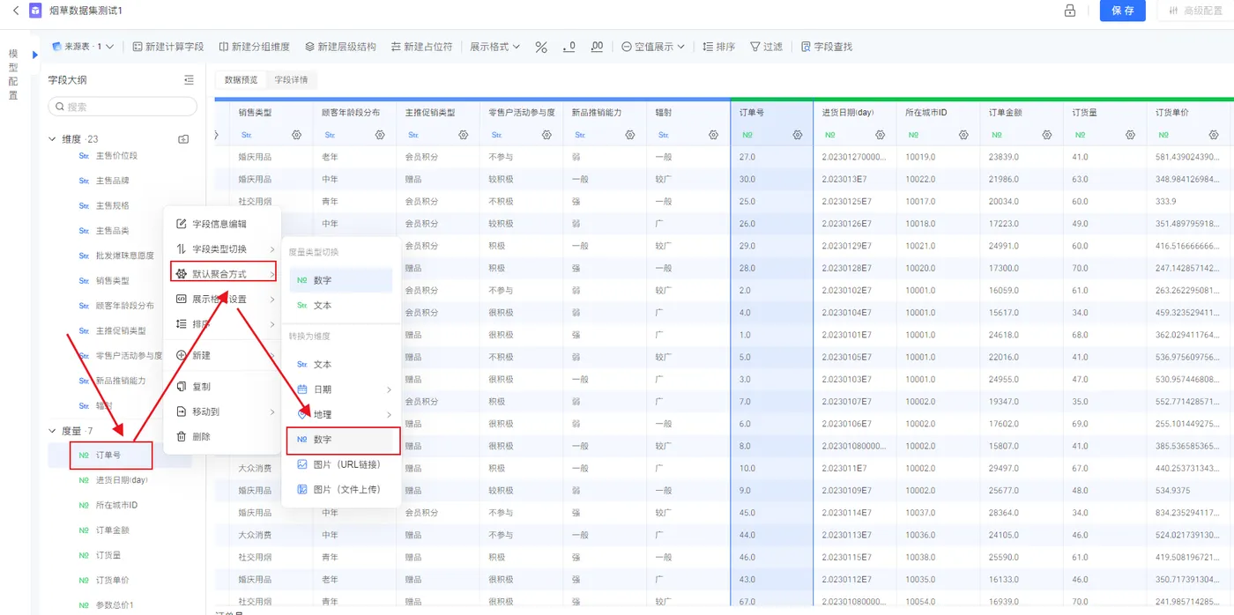
Task: Open the 空值展示 dropdown
Action: pyautogui.click(x=653, y=47)
